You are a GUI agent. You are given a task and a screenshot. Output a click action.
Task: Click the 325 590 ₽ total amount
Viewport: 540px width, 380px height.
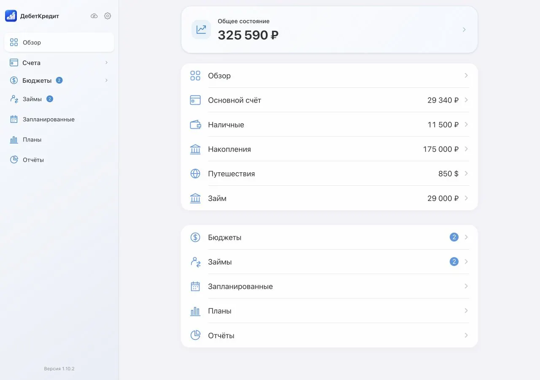[248, 35]
